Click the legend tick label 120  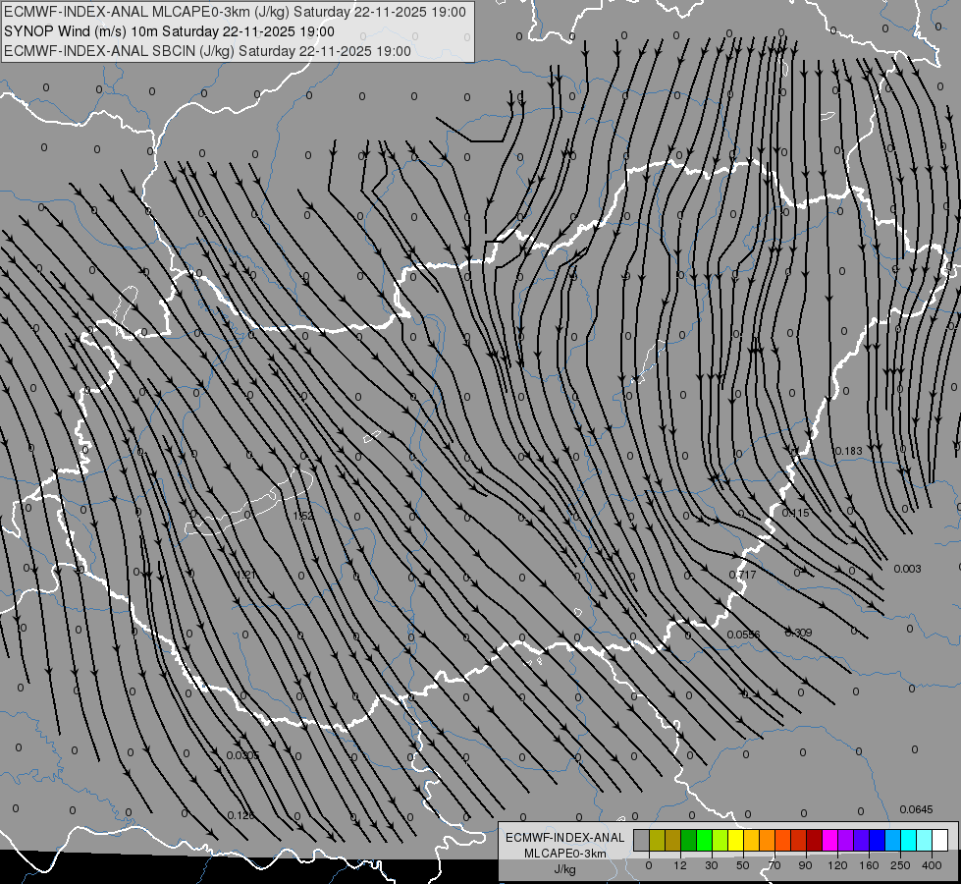tap(837, 865)
